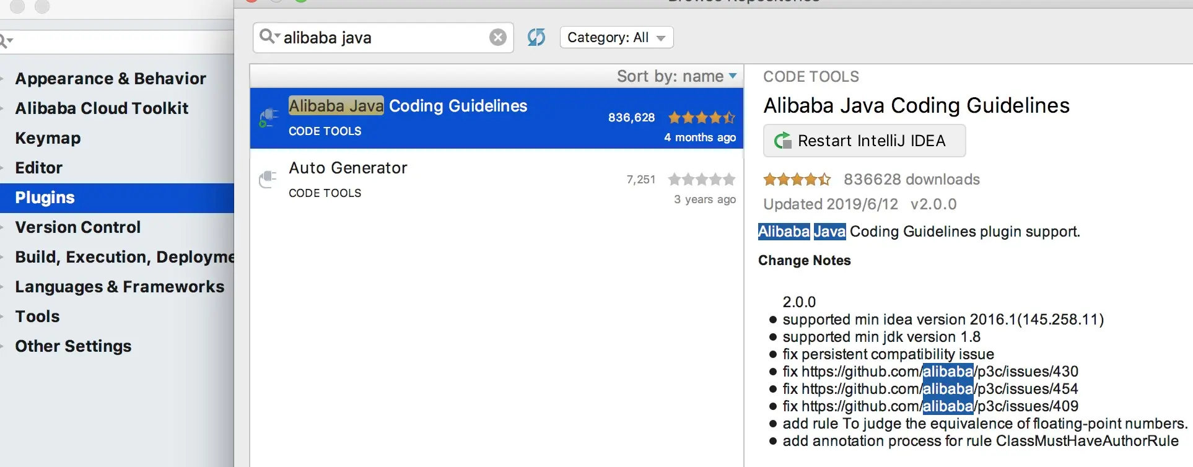Image resolution: width=1193 pixels, height=467 pixels.
Task: Open the p3c issues/430 GitHub link
Action: [939, 372]
